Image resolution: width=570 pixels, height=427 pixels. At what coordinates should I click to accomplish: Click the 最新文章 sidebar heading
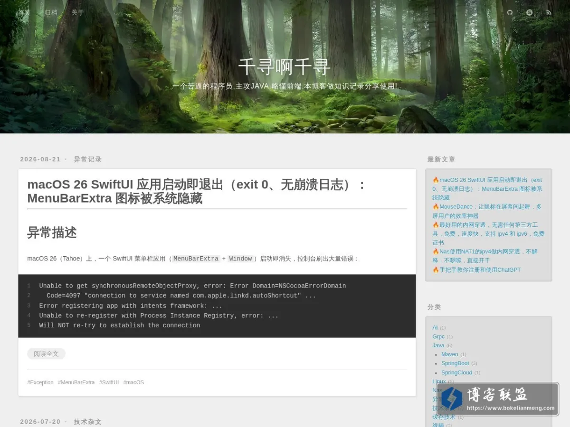point(441,159)
